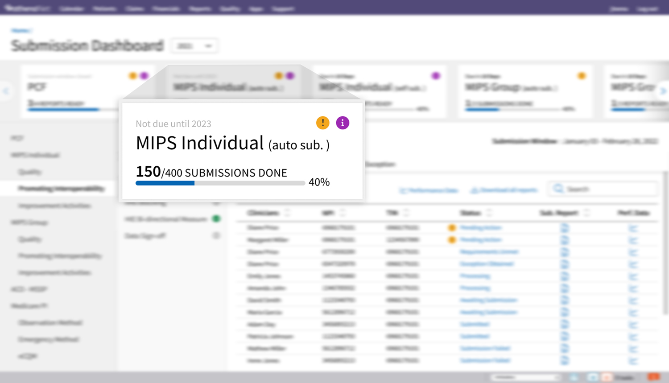Select Observation Method in the left sidebar

click(50, 323)
